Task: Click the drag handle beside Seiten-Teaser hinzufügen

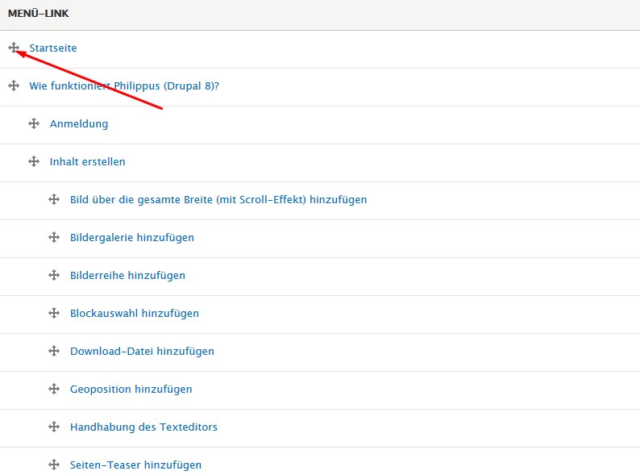Action: point(54,465)
